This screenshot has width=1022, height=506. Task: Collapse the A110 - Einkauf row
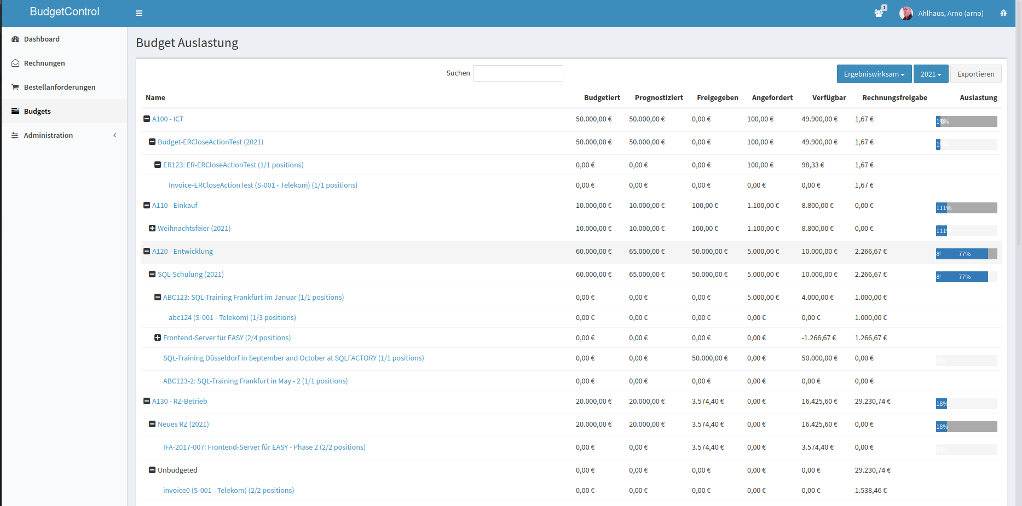point(147,205)
